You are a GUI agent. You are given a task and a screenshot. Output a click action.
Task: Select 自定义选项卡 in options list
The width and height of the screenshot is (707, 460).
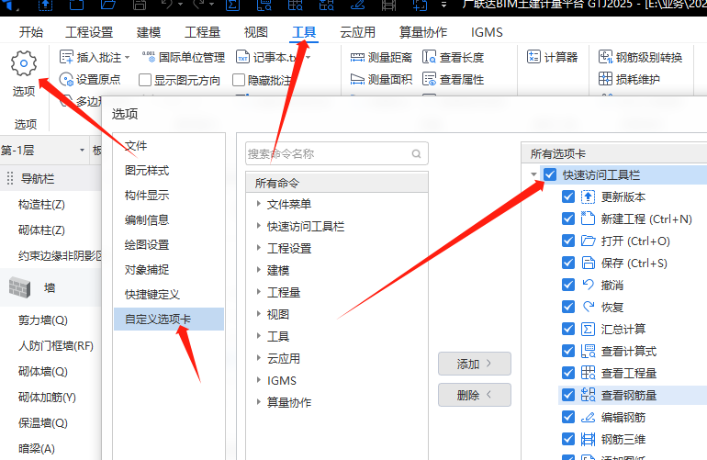pos(169,319)
